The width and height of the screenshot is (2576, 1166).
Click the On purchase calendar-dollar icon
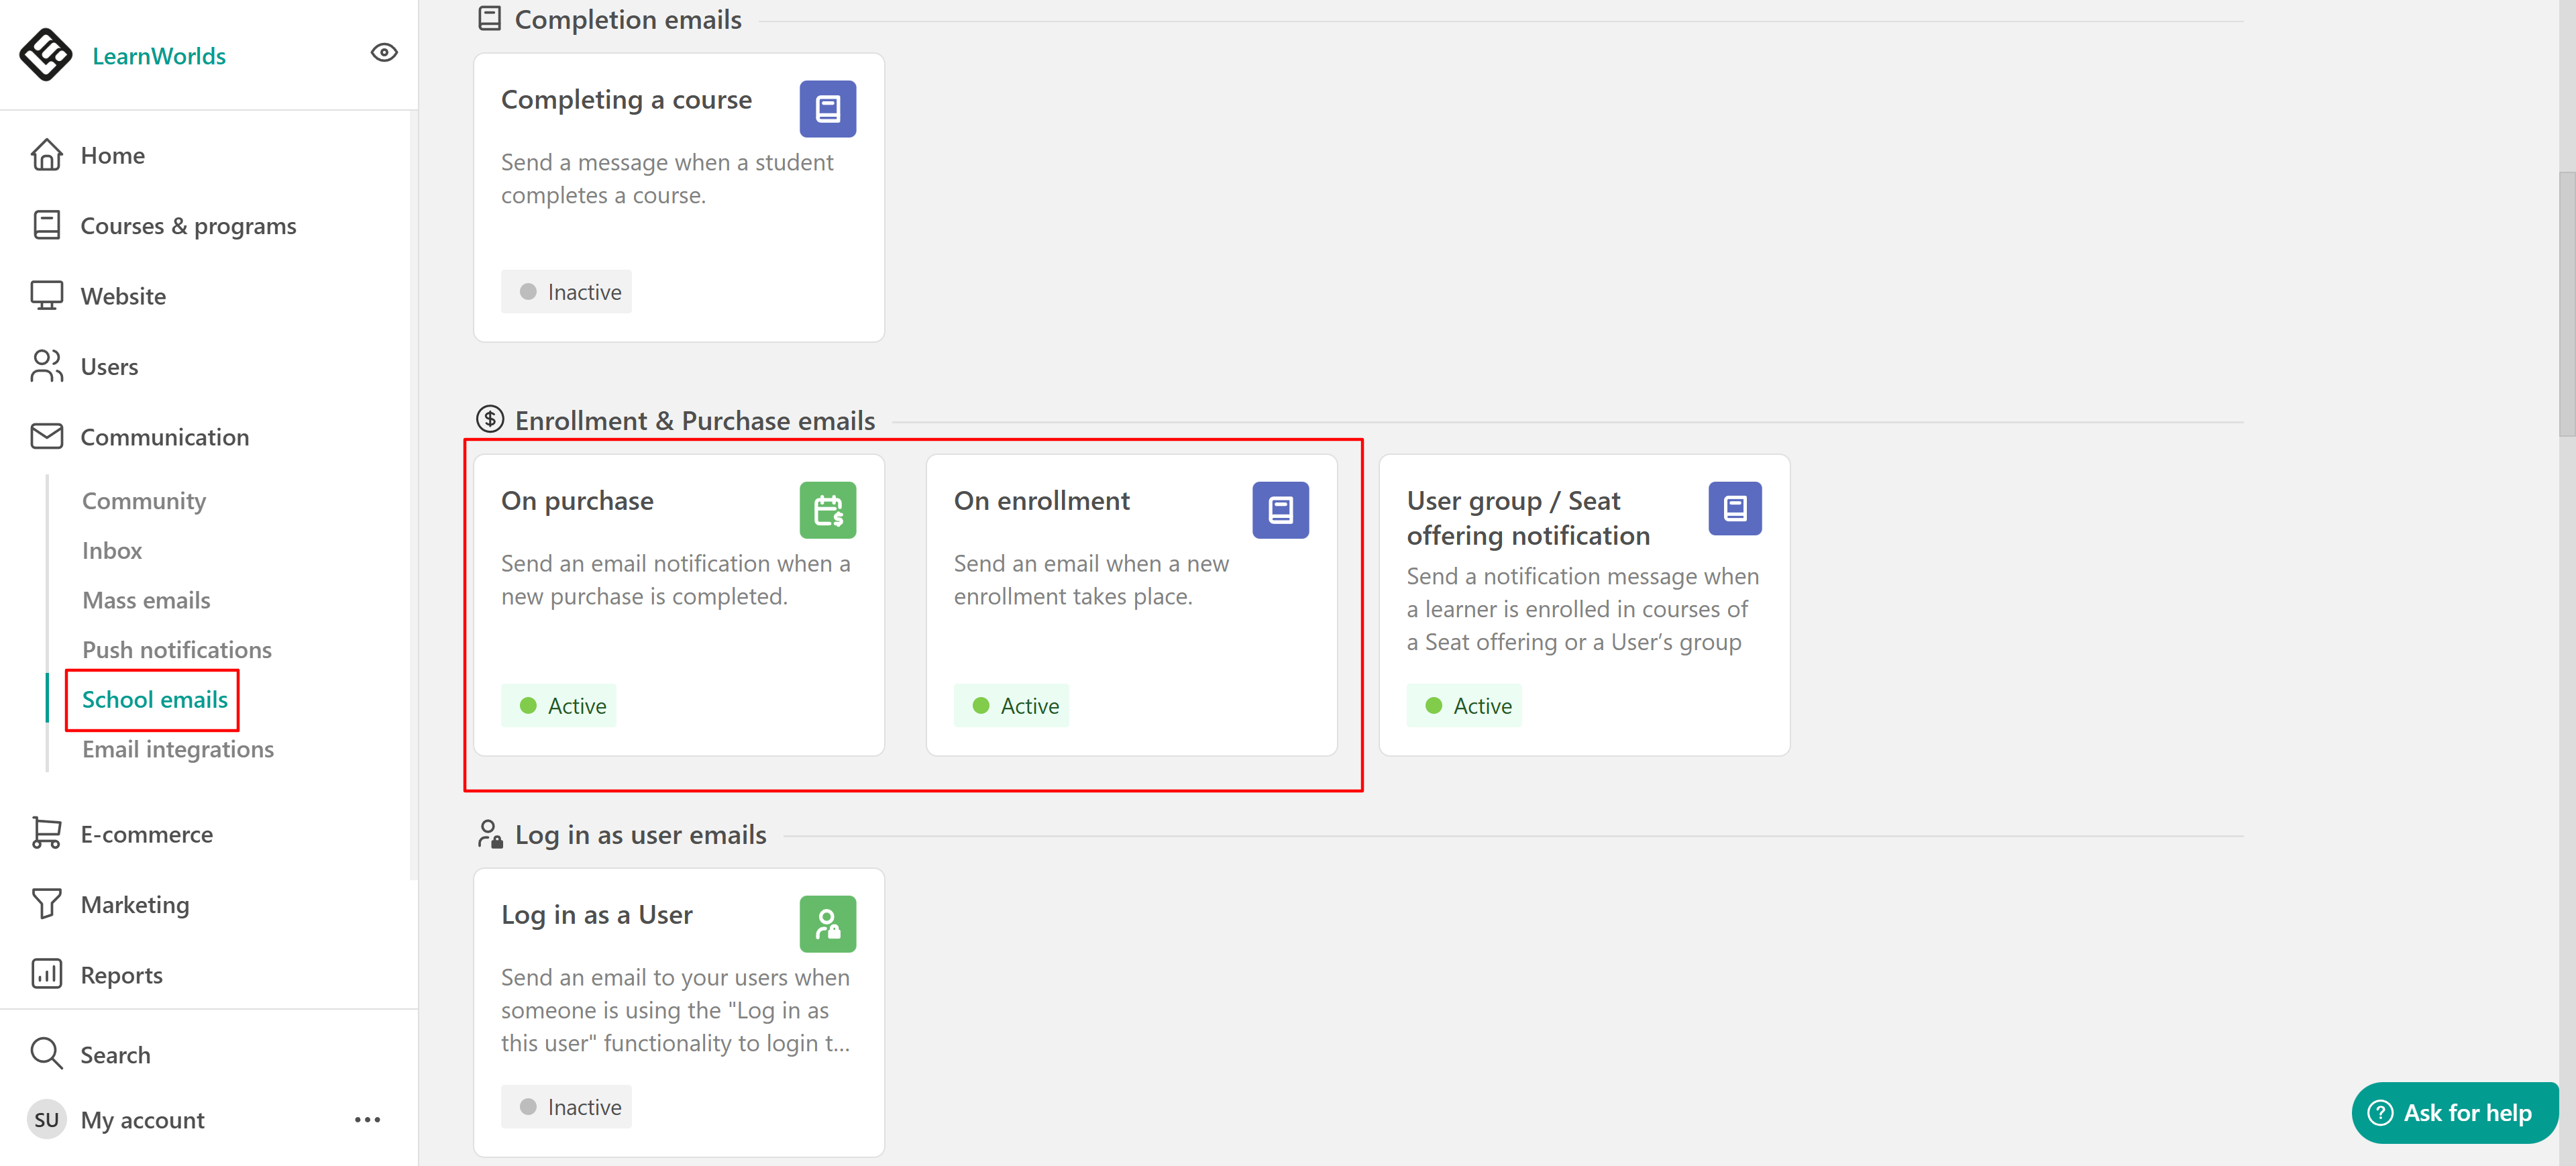tap(827, 510)
